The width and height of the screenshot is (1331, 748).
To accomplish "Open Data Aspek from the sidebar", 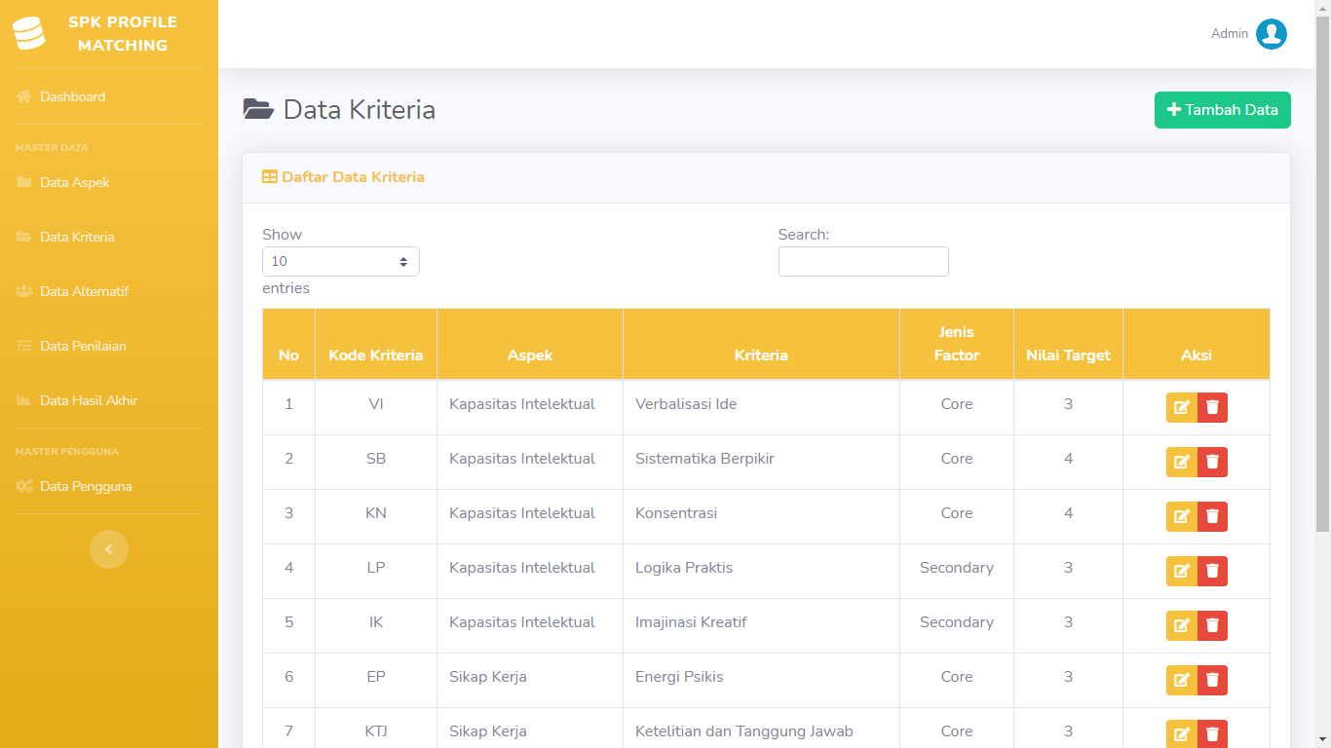I will tap(109, 182).
